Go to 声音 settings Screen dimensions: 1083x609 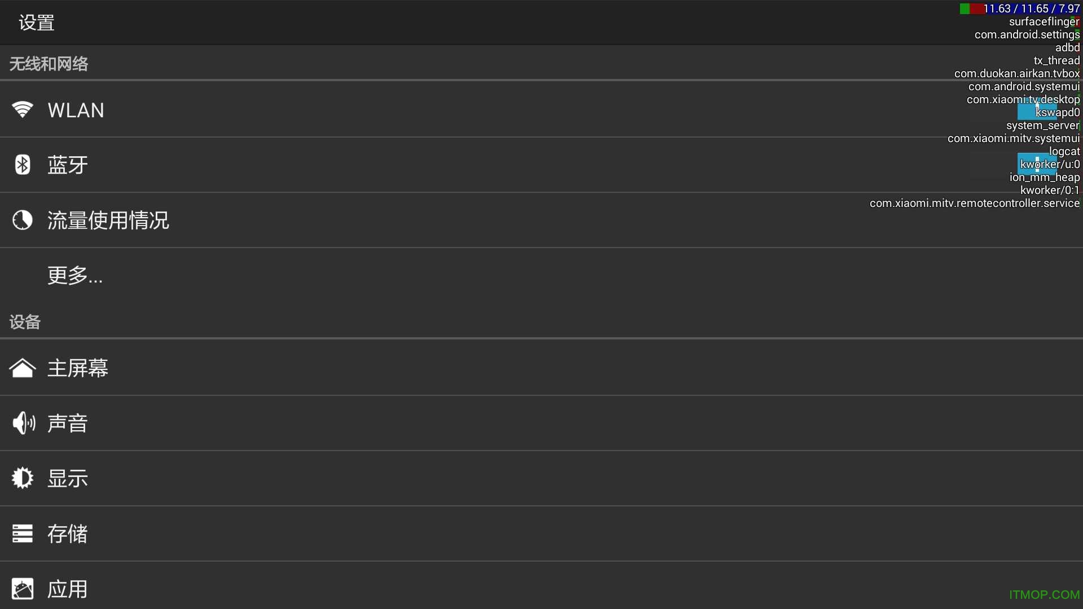pos(68,423)
